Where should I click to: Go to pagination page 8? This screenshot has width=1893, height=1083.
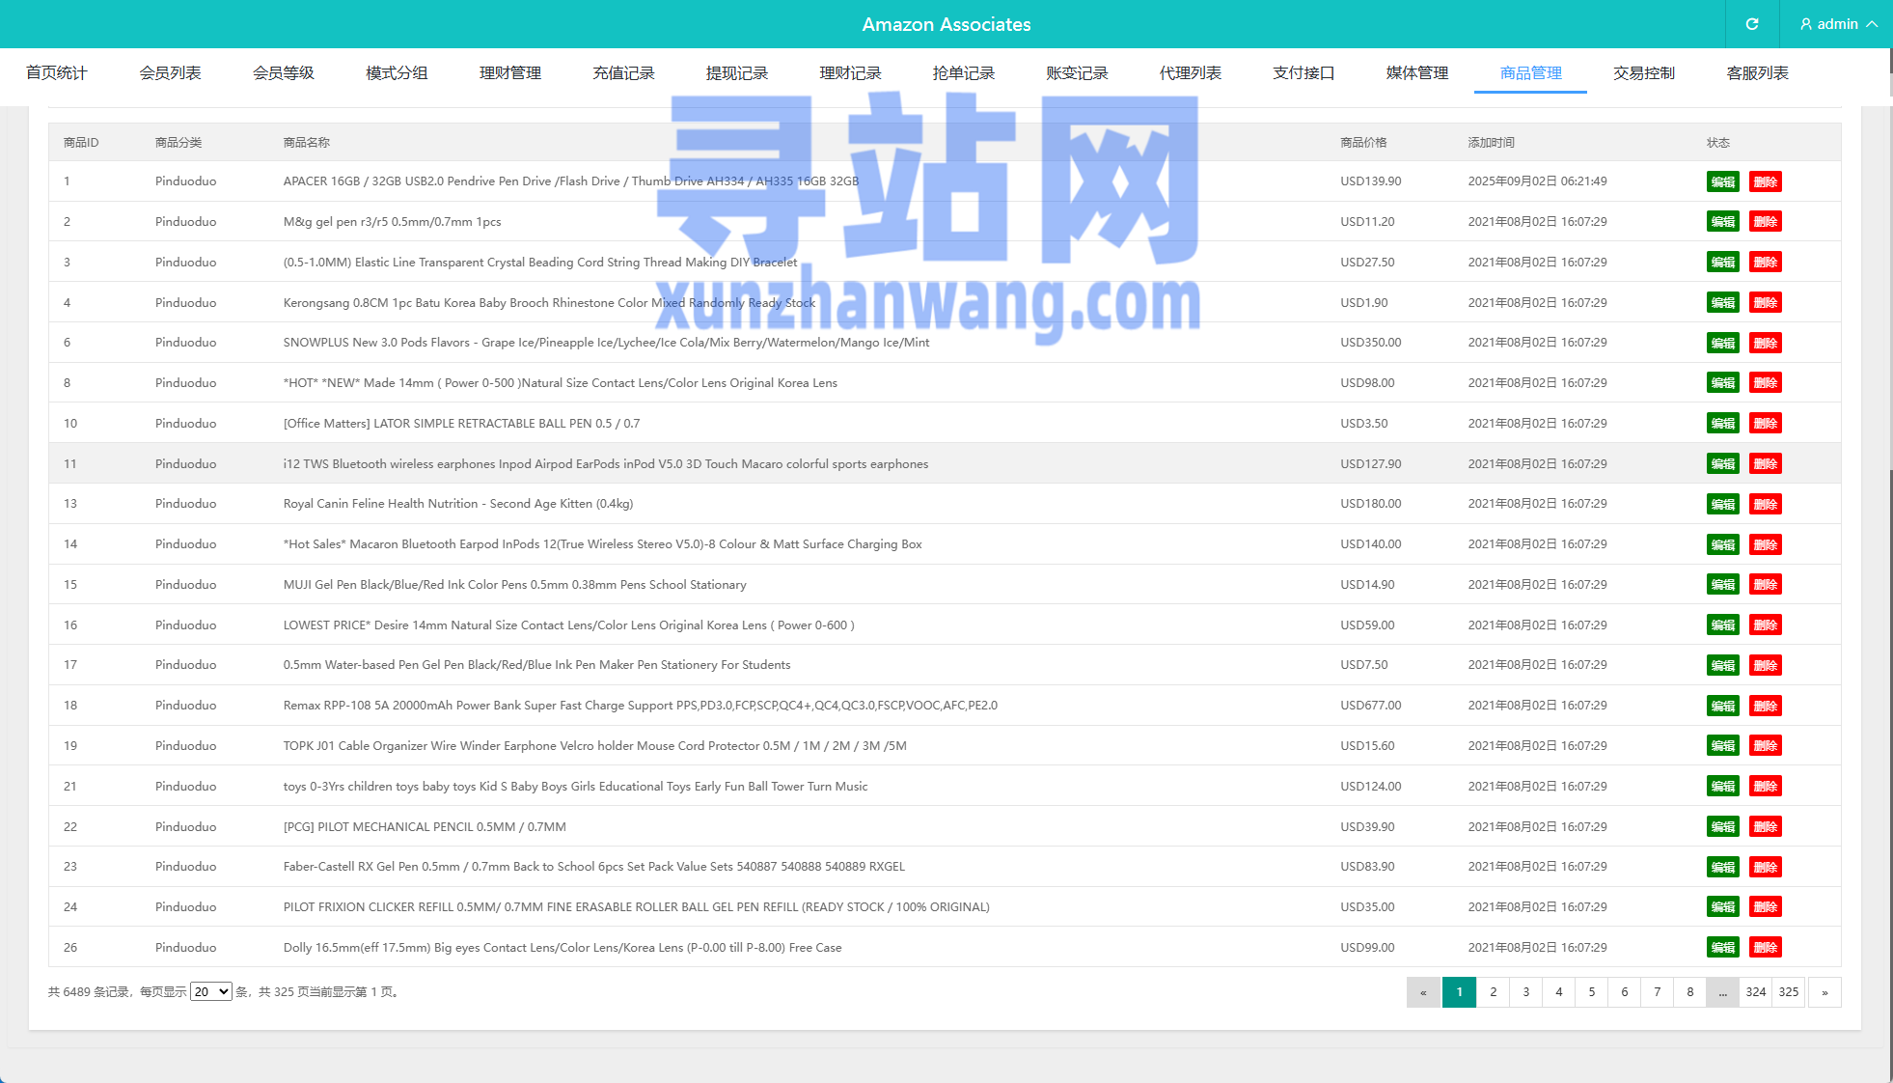(1689, 992)
